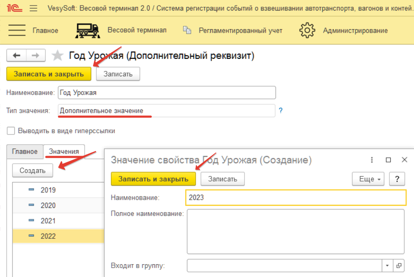Open the dialog's three-dot options menu

click(x=372, y=160)
